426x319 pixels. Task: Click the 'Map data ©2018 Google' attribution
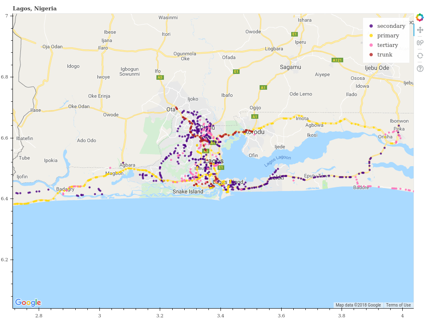pyautogui.click(x=358, y=305)
